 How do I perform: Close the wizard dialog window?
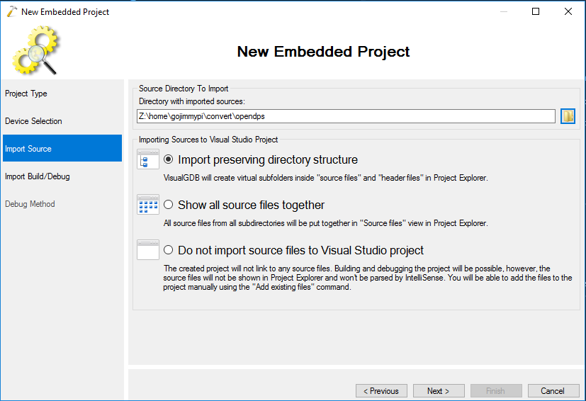(568, 11)
